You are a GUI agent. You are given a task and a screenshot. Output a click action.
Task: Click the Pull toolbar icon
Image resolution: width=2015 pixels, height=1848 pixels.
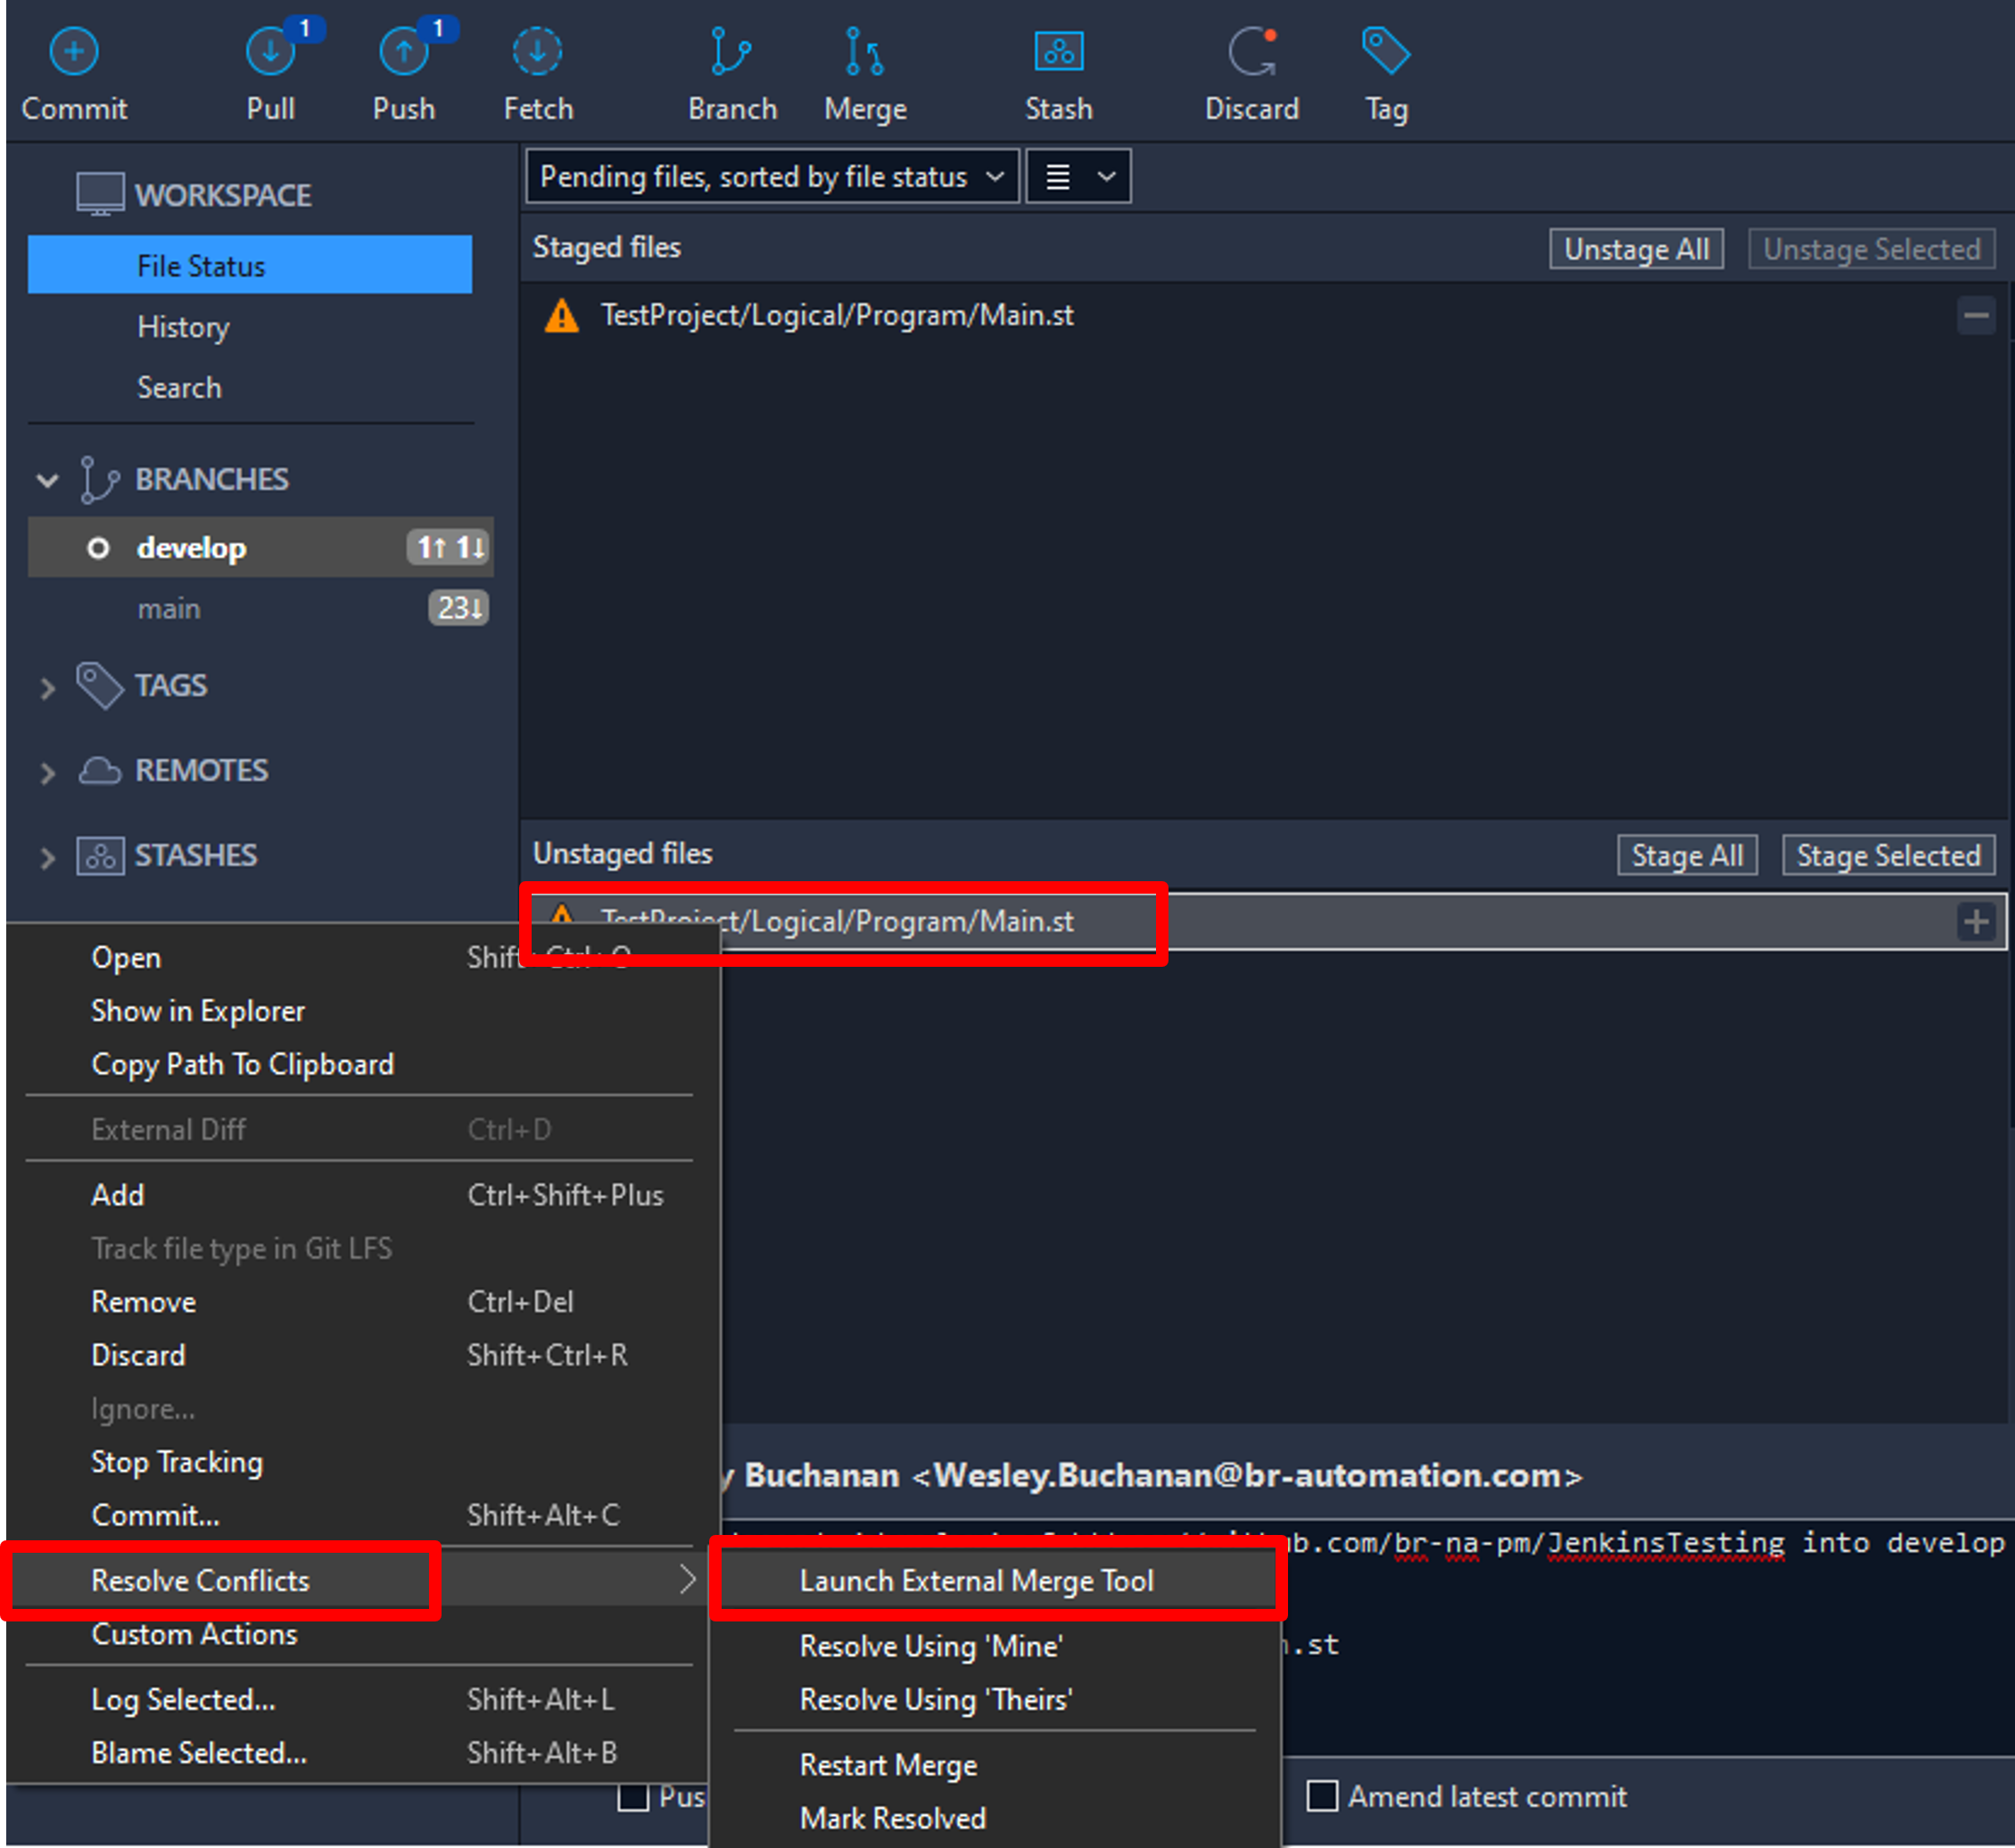pos(270,52)
